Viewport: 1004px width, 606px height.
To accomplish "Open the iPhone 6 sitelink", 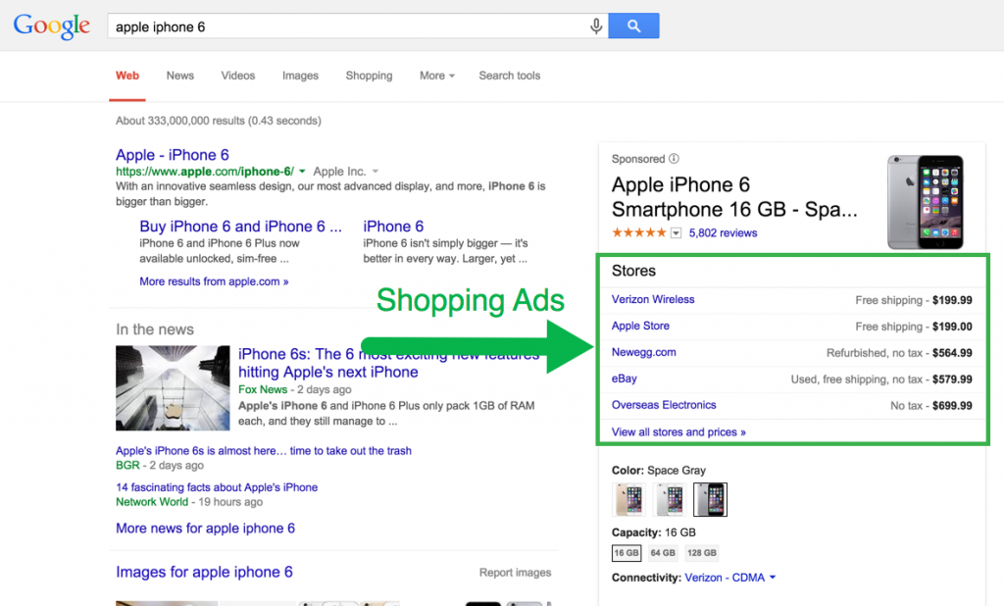I will 393,227.
